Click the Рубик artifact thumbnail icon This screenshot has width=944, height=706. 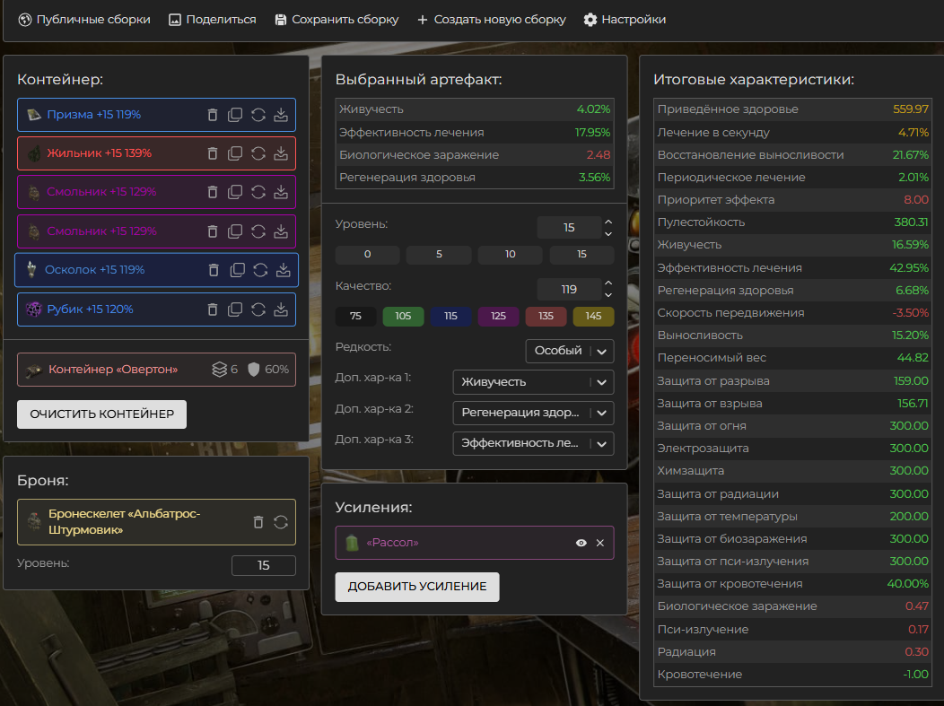pos(34,309)
